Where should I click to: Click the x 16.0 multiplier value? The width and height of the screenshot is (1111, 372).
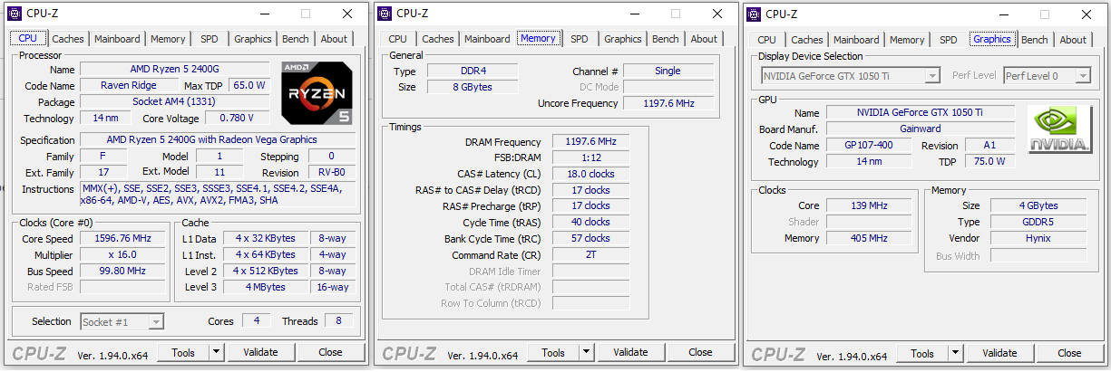(x=122, y=254)
